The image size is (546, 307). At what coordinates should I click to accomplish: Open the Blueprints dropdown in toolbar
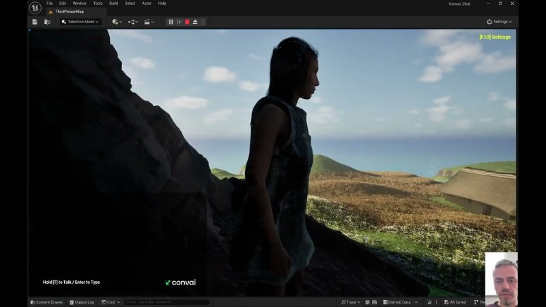133,22
